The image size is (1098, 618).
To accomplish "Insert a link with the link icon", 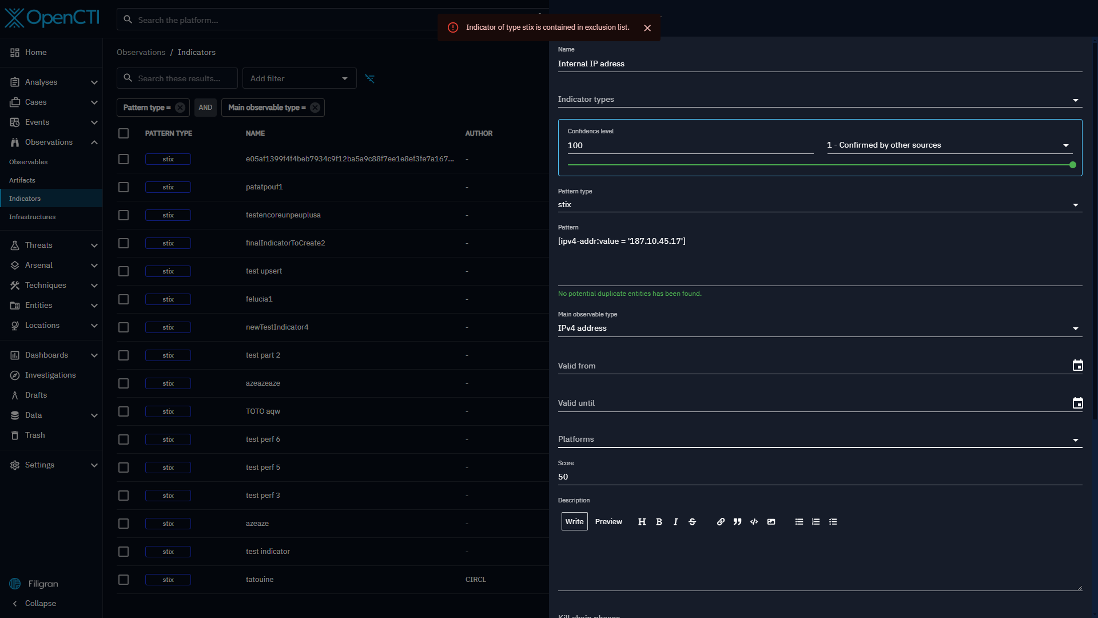I will [721, 522].
